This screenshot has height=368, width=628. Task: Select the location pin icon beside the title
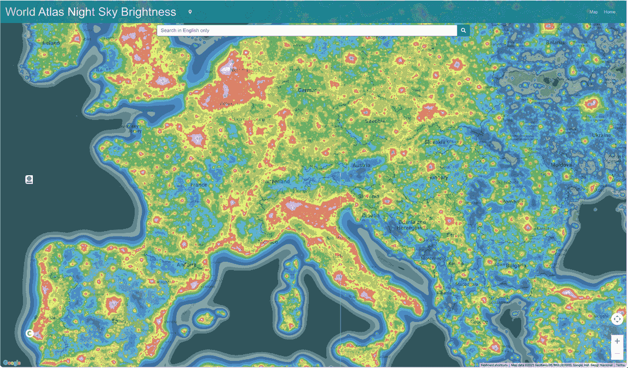[190, 10]
